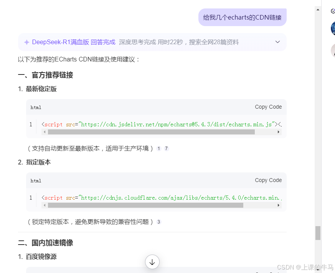Screen dimensions: 335x273
Task: Click the note 锁定特定版本,避免更新导致的兼容性问题
Action: 90,222
